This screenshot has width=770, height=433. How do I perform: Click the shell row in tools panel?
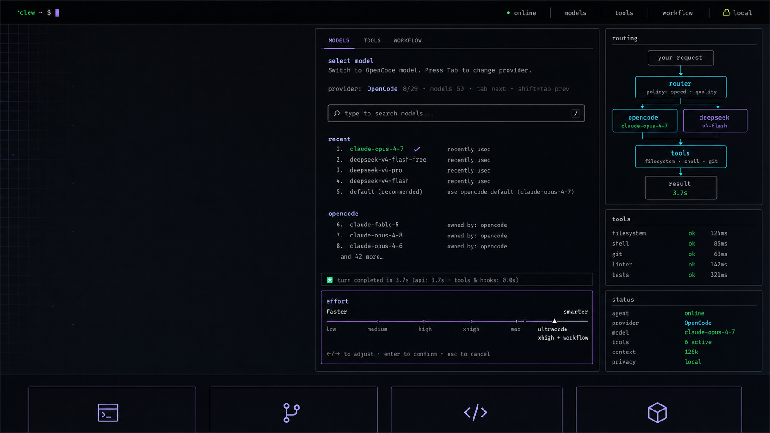[670, 244]
